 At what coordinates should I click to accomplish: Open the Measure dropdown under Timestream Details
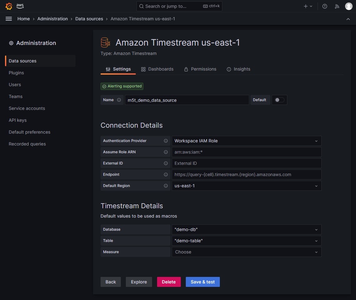246,252
